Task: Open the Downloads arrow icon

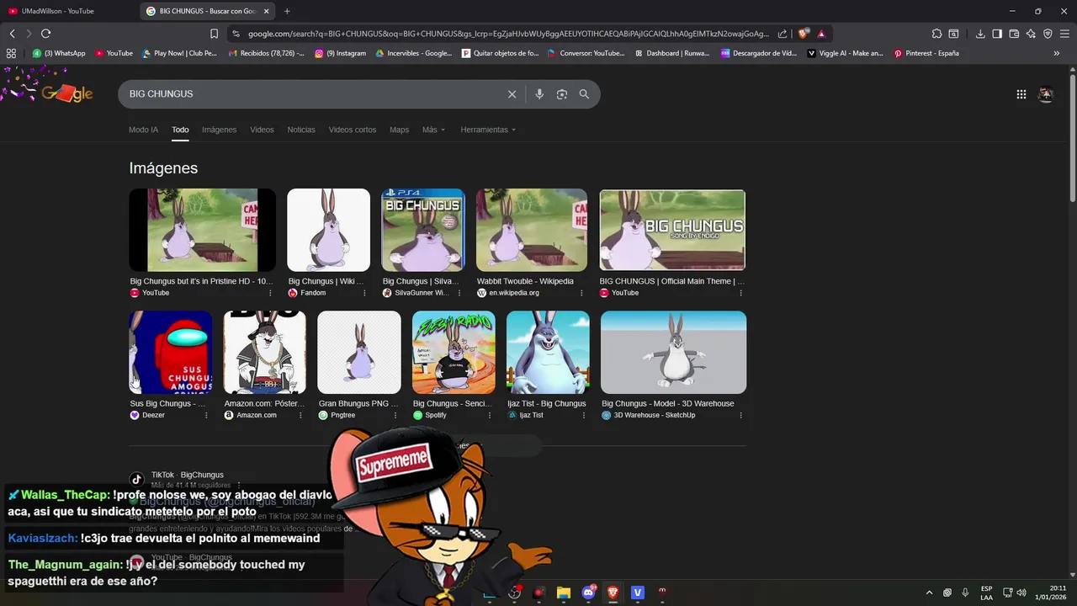Action: pos(980,34)
